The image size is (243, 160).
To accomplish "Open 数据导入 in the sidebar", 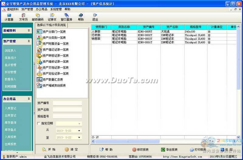I will point(10,79).
